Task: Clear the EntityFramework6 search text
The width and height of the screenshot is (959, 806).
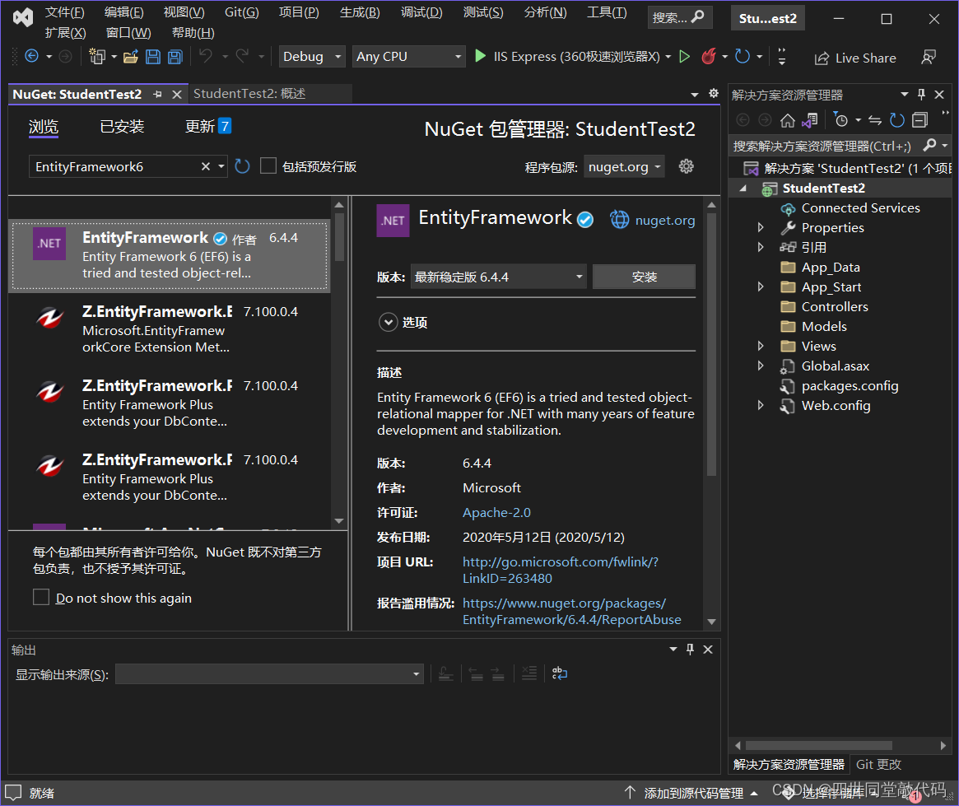Action: point(206,166)
